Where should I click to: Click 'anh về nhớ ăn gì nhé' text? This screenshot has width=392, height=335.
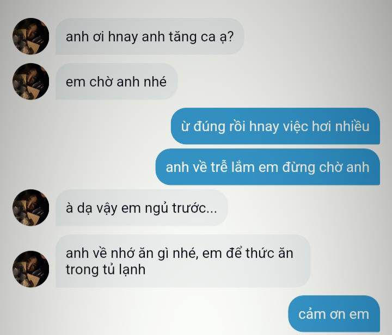click(132, 253)
